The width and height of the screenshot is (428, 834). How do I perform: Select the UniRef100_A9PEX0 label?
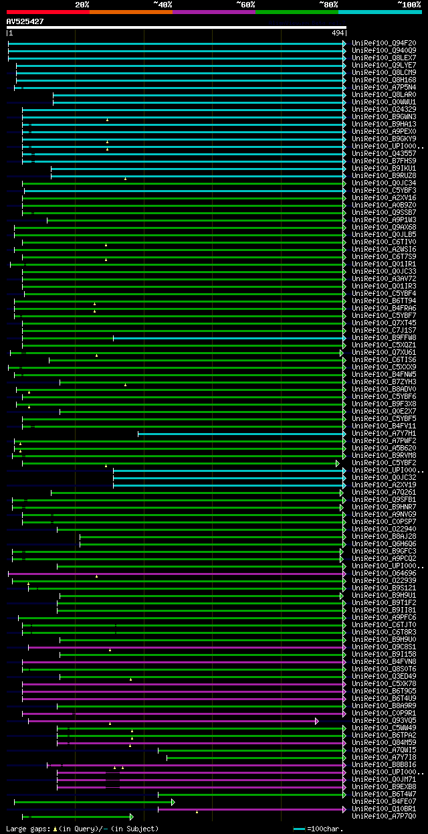(x=384, y=131)
